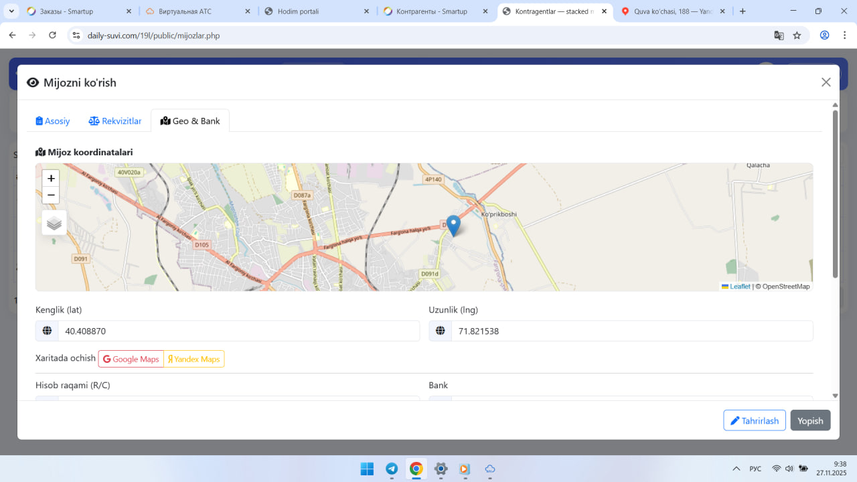The width and height of the screenshot is (857, 482).
Task: Open the Chrome profile icon
Action: click(825, 35)
